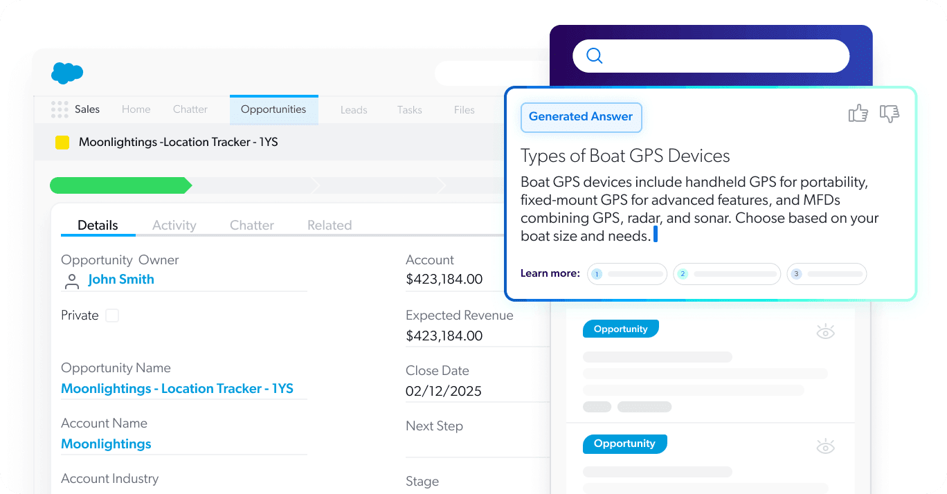Open the Home nav item
Image resolution: width=947 pixels, height=494 pixels.
click(x=136, y=109)
